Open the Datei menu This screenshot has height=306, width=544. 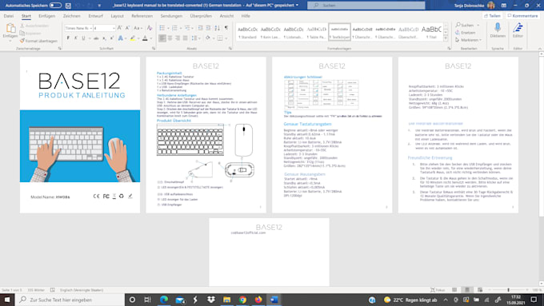pos(9,16)
